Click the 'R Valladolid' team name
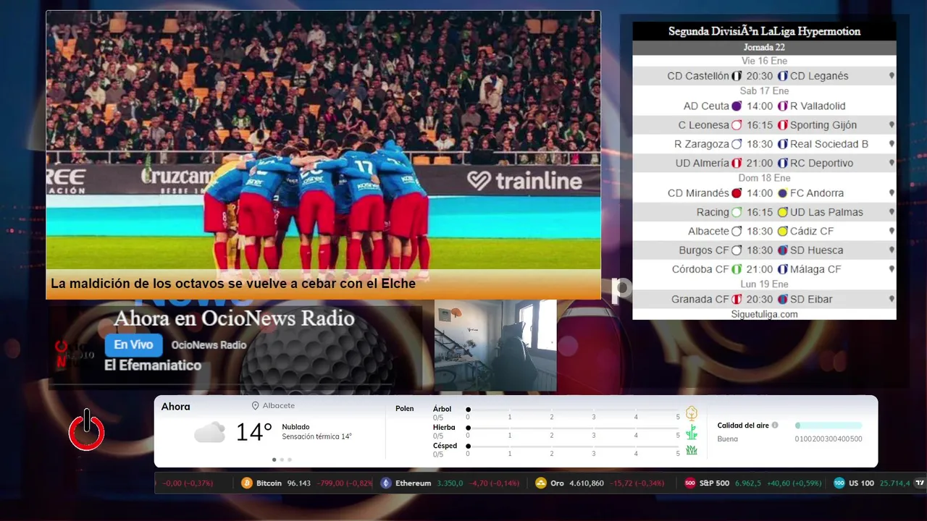The width and height of the screenshot is (927, 521). click(x=818, y=106)
